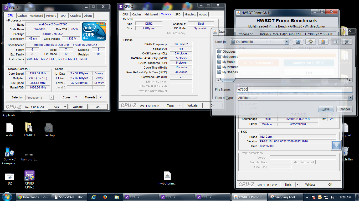Select the DbgLogs folder
359x201 pixels.
(226, 52)
